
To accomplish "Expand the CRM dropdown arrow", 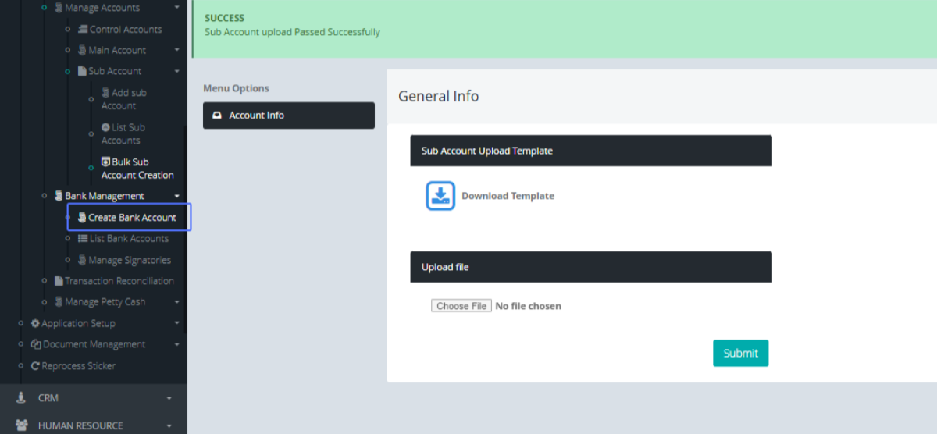I will tap(169, 398).
